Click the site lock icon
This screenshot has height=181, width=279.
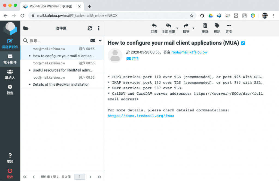(x=33, y=16)
